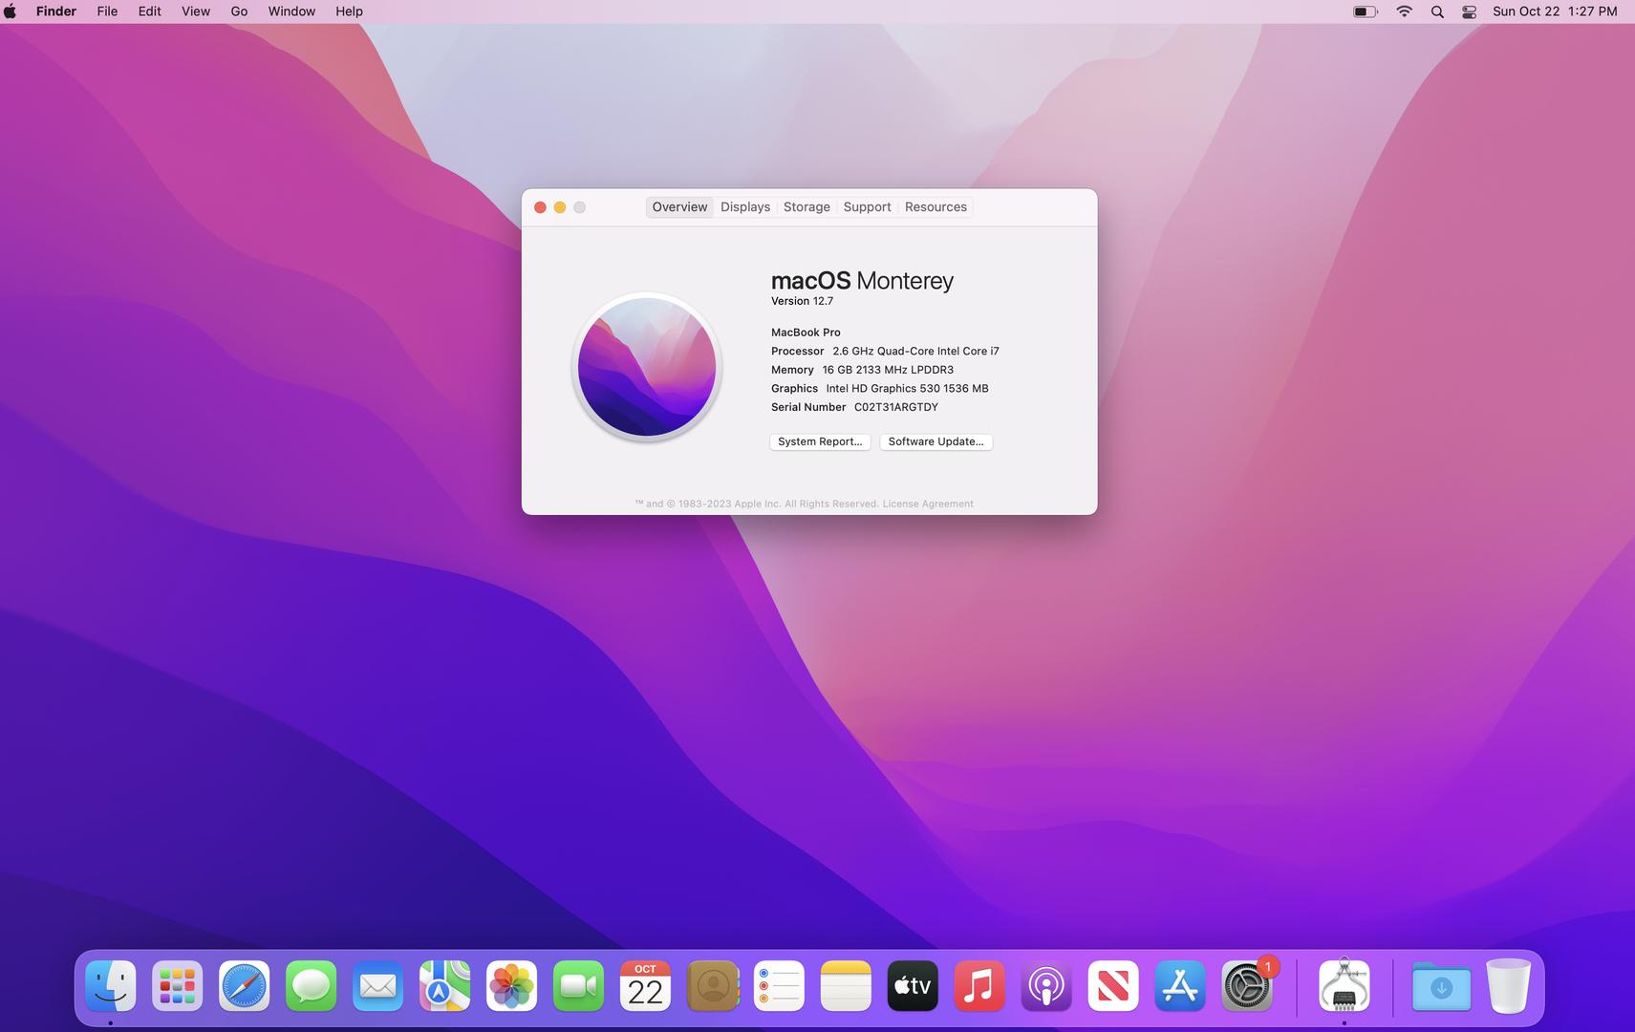
Task: Open System Preferences with notification badge
Action: (1248, 986)
